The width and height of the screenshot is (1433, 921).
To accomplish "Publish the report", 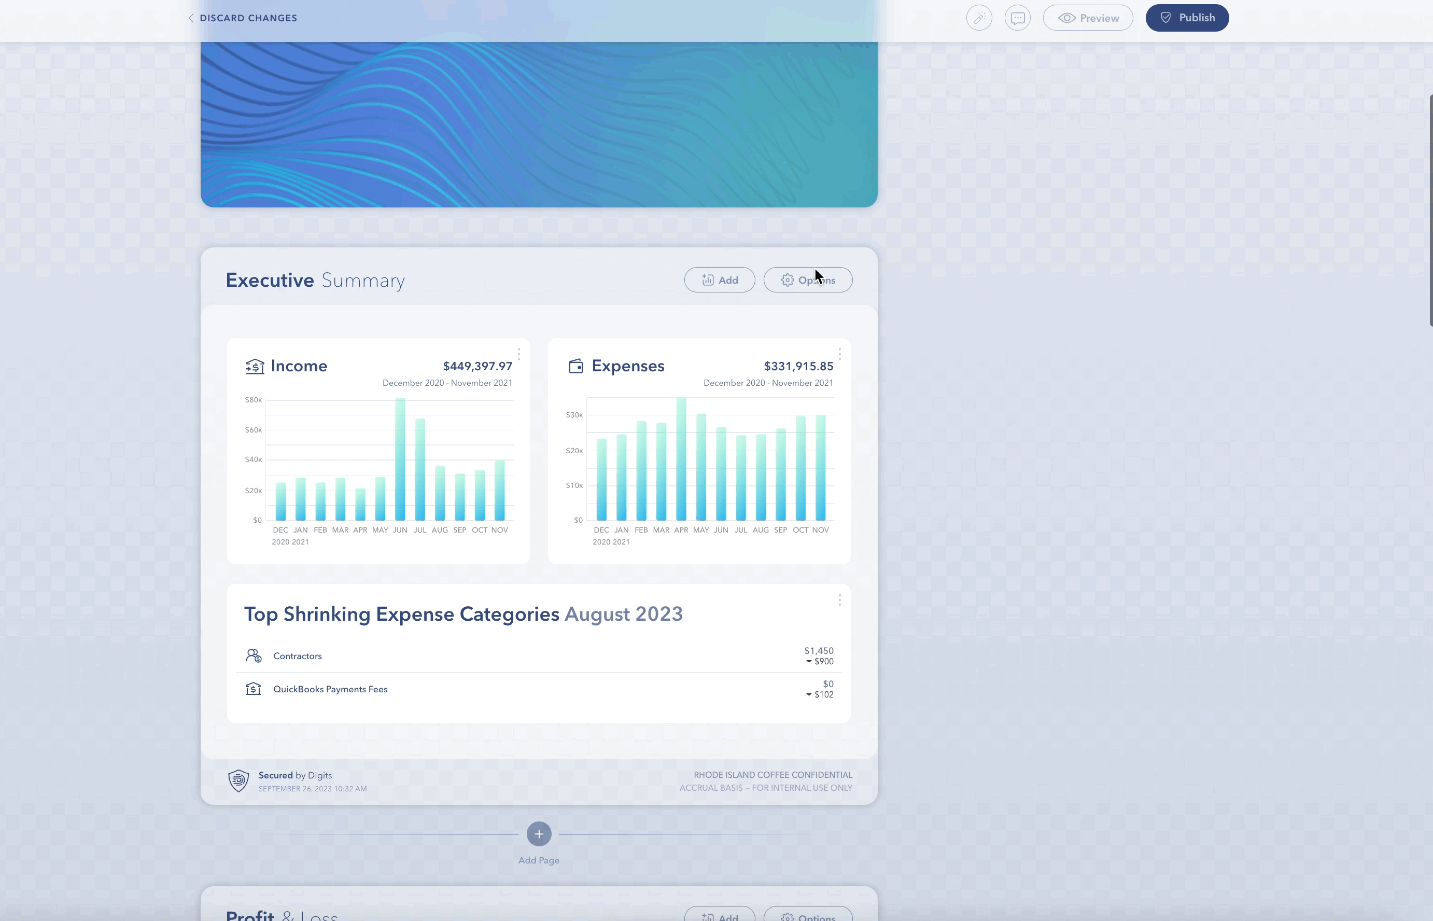I will point(1187,18).
